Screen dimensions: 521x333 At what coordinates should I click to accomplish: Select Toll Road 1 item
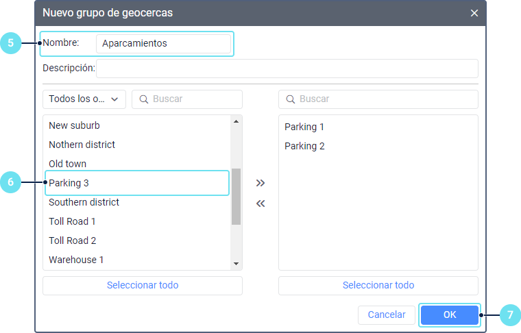[72, 221]
